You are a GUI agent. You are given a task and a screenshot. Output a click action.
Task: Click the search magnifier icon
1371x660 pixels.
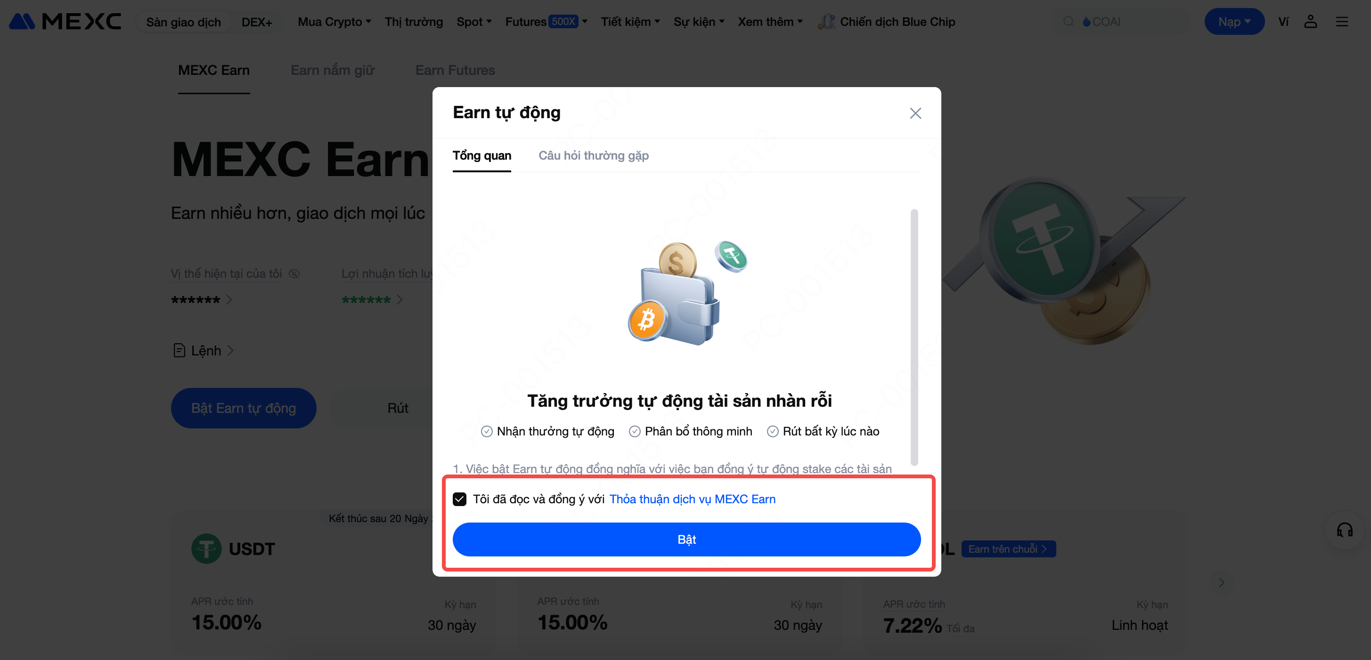click(x=1068, y=21)
